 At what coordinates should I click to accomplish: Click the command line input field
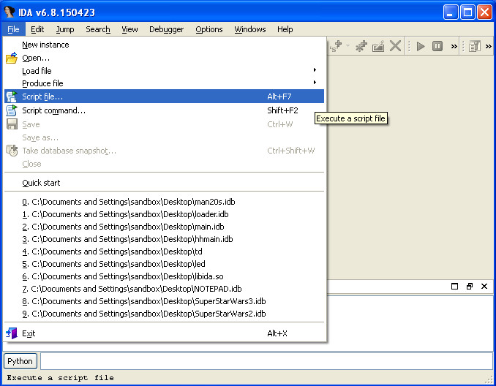266,361
